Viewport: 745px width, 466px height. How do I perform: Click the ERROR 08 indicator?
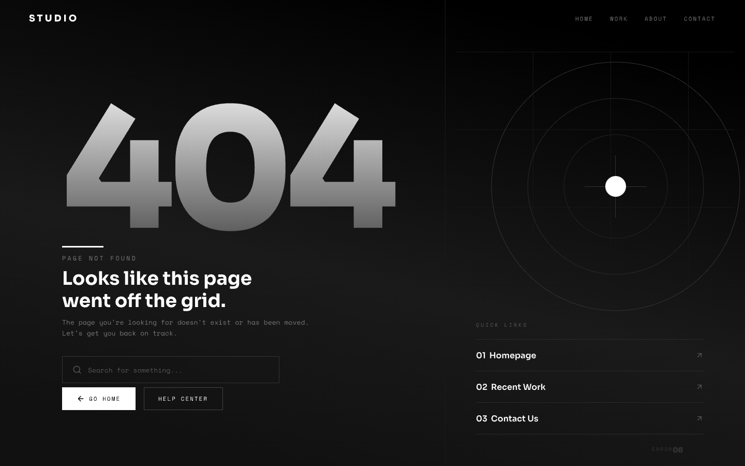tap(667, 449)
